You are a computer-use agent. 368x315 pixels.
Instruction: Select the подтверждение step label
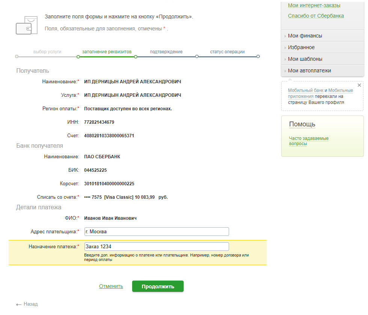point(166,52)
